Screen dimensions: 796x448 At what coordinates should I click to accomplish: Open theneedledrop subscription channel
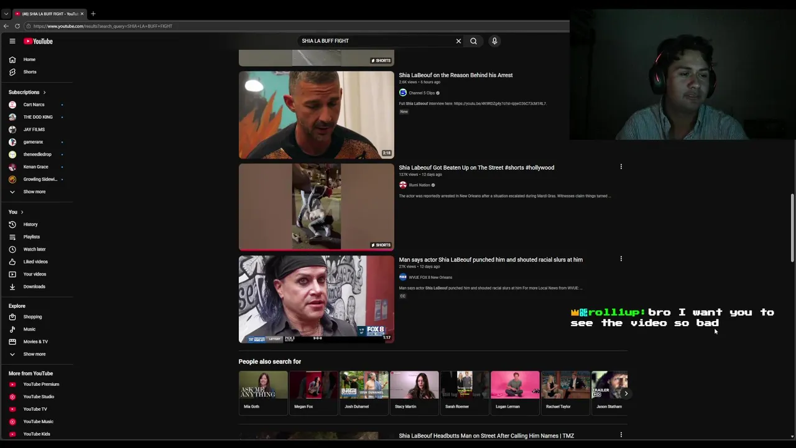[x=37, y=154]
